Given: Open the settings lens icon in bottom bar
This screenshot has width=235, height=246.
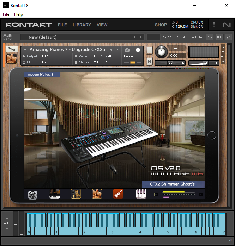Looking at the screenshot, I should point(32,195).
